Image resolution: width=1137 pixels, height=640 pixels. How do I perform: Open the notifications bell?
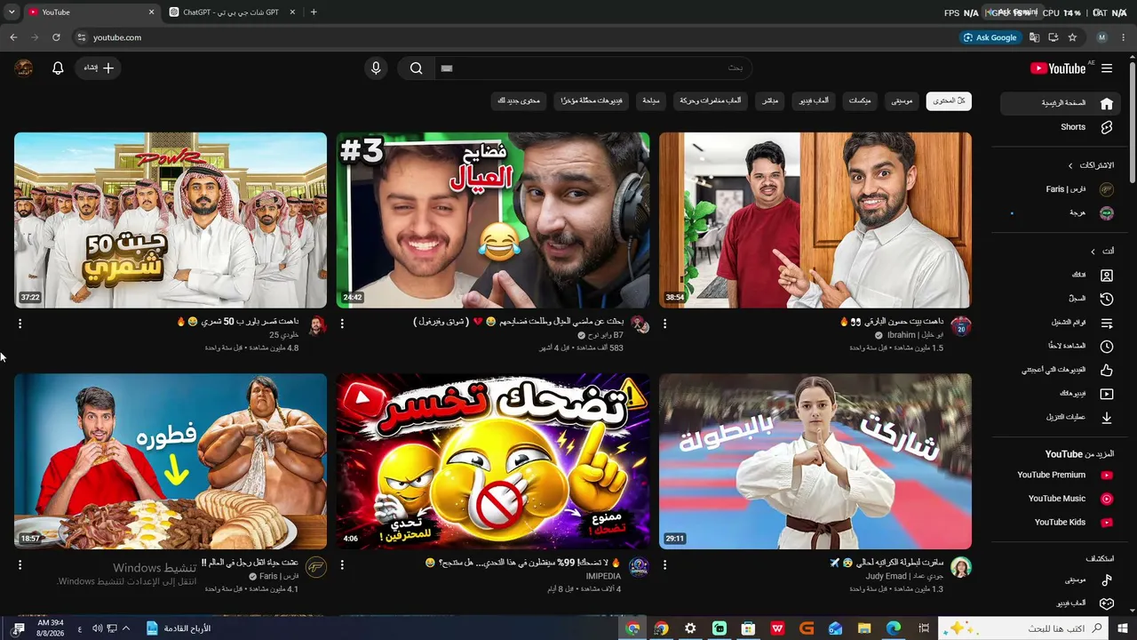pos(58,68)
